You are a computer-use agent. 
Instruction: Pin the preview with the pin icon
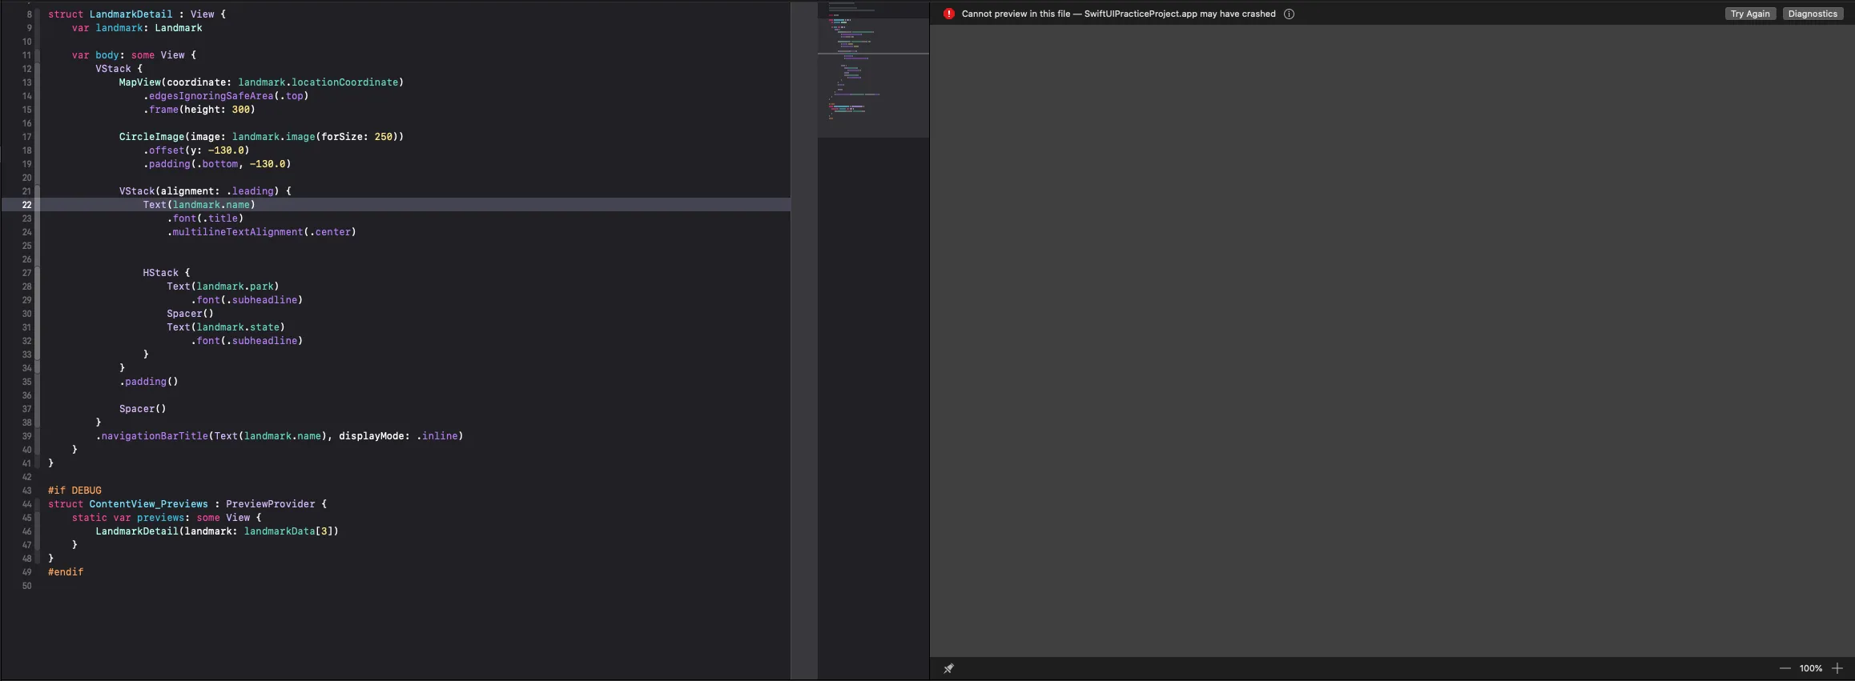948,668
